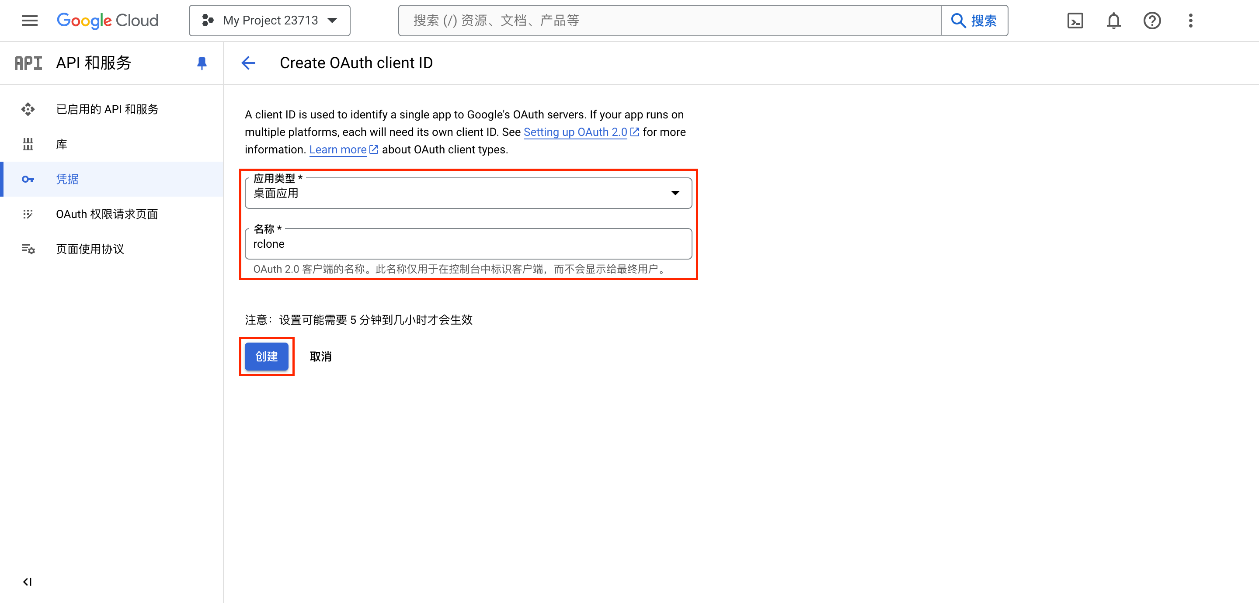
Task: Click the credentials key icon
Action: pyautogui.click(x=28, y=179)
